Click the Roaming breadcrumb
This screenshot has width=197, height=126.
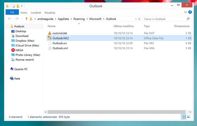pos(79,19)
